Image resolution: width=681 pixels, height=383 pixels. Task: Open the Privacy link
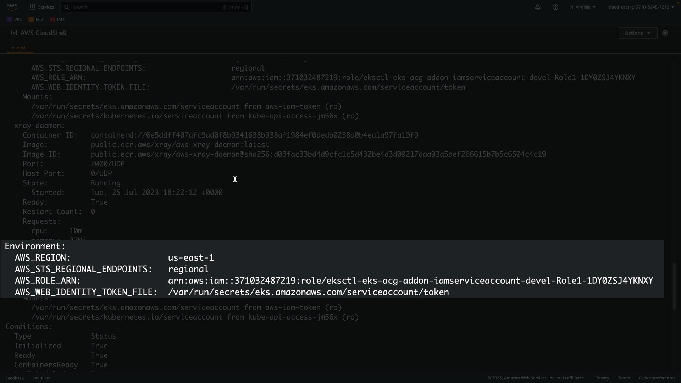[602, 378]
